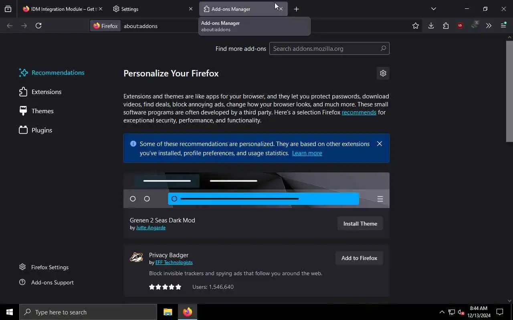513x320 pixels.
Task: Bookmark this page with the star
Action: coord(416,26)
